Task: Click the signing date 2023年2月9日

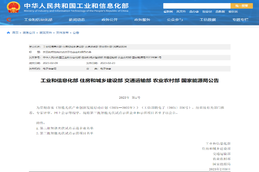Action: [x=220, y=169]
